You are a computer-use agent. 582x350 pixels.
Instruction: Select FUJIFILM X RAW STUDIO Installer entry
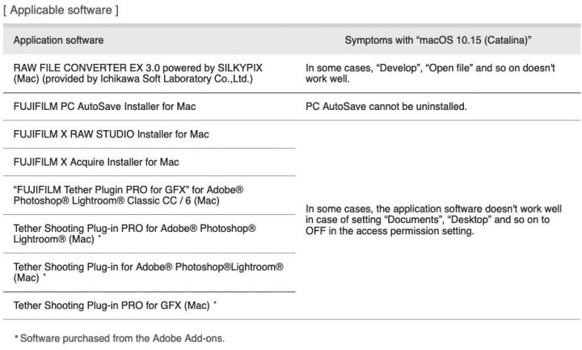tap(112, 134)
